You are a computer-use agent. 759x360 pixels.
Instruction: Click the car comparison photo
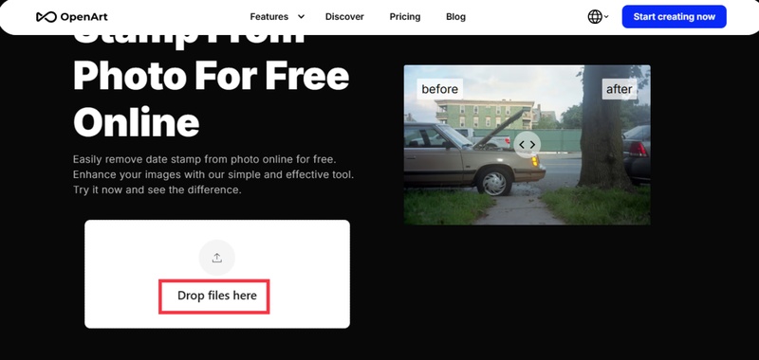coord(528,145)
